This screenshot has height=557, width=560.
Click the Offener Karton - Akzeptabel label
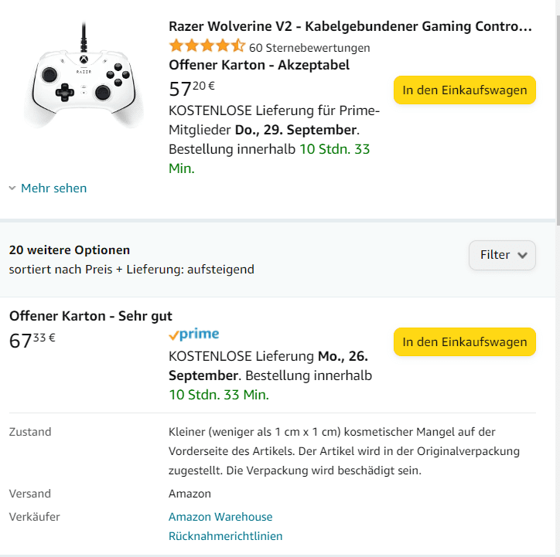point(259,65)
